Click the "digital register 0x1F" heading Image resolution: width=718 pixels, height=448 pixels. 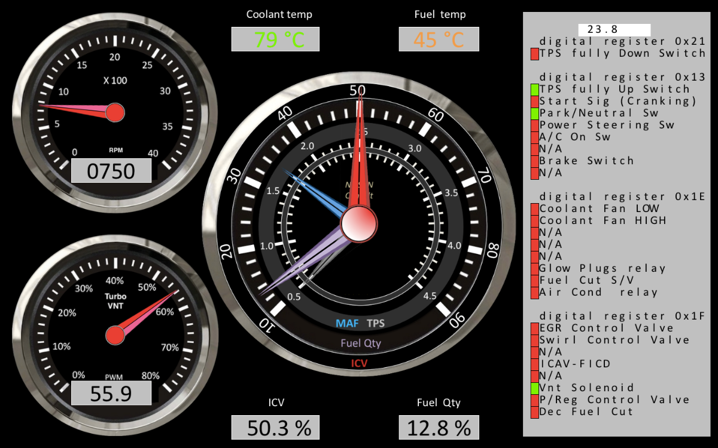pos(622,316)
